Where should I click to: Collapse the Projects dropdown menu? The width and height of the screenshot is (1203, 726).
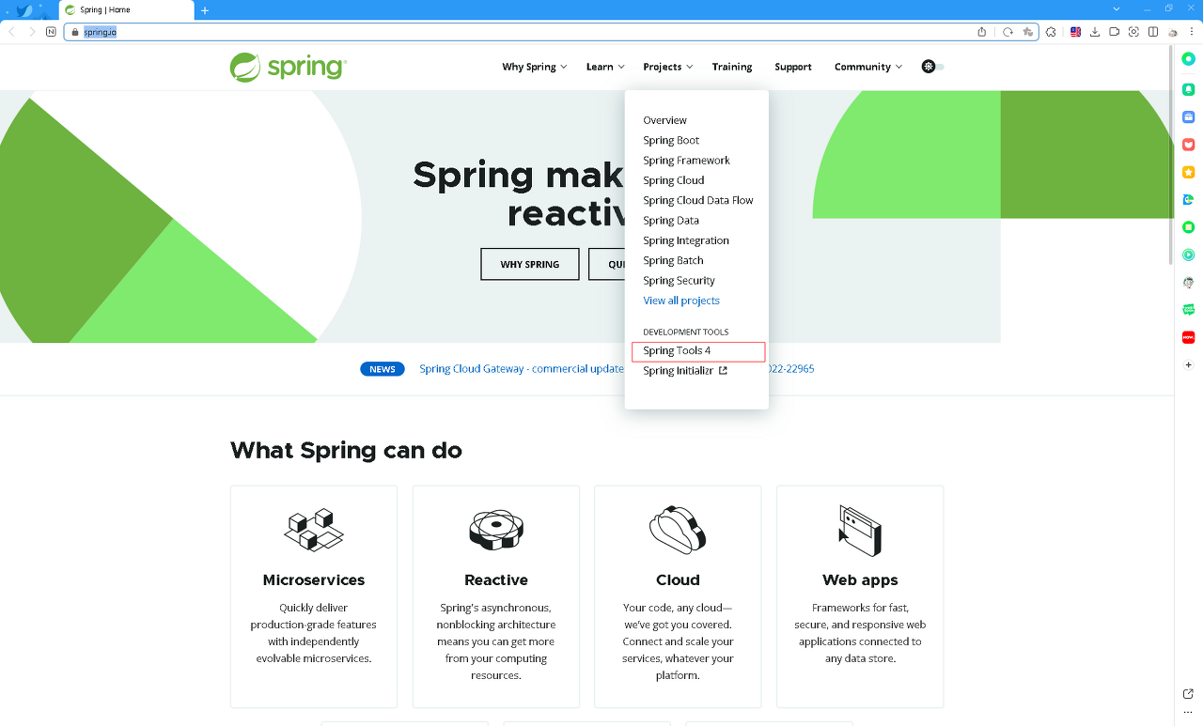667,67
